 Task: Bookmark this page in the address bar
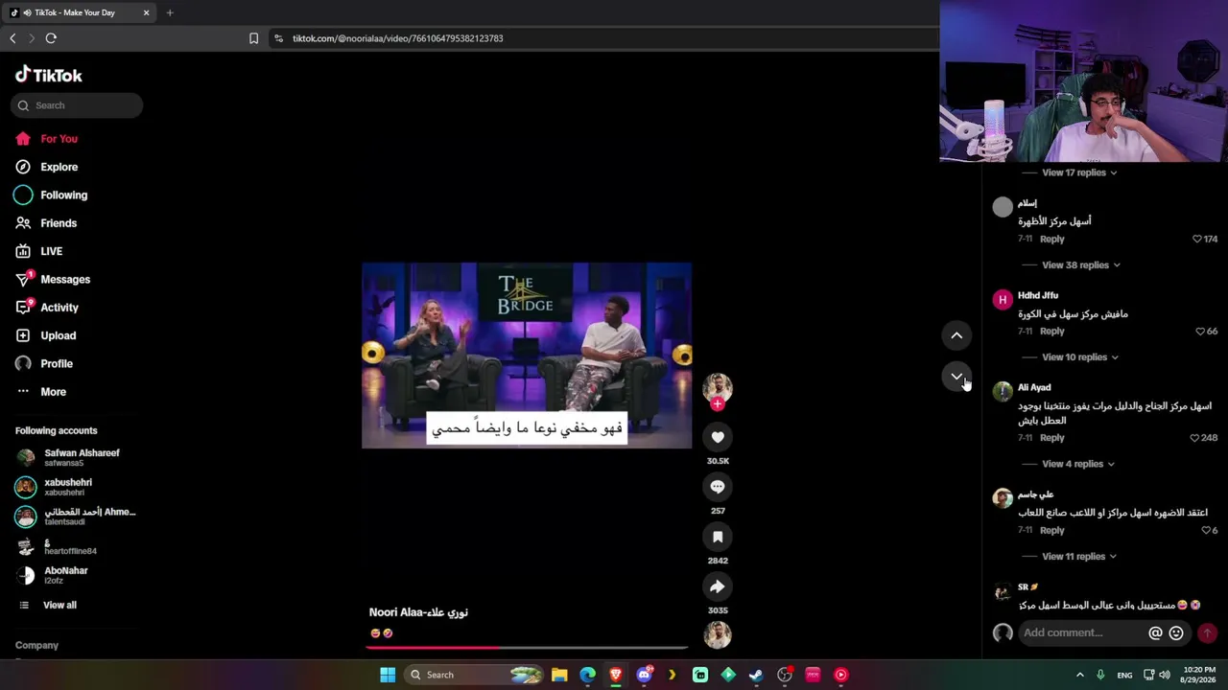click(x=253, y=38)
